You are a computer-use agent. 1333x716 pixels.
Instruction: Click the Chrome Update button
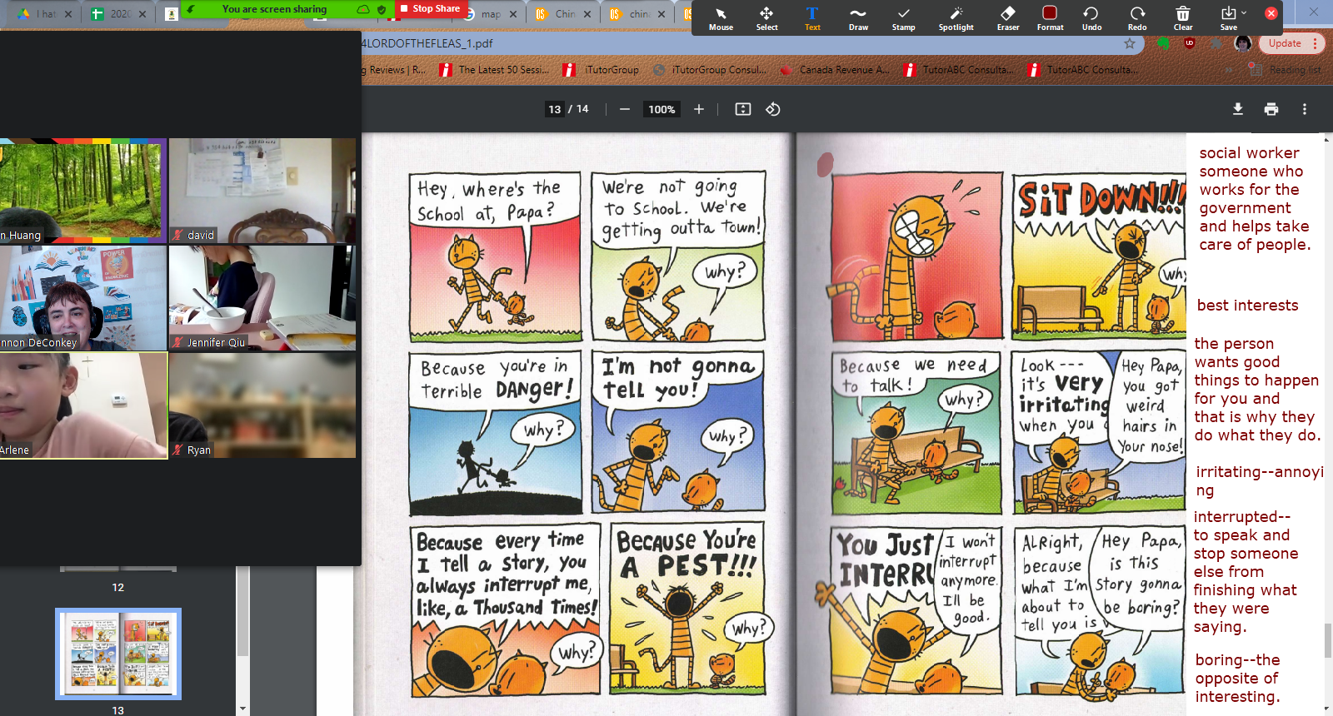[1285, 43]
